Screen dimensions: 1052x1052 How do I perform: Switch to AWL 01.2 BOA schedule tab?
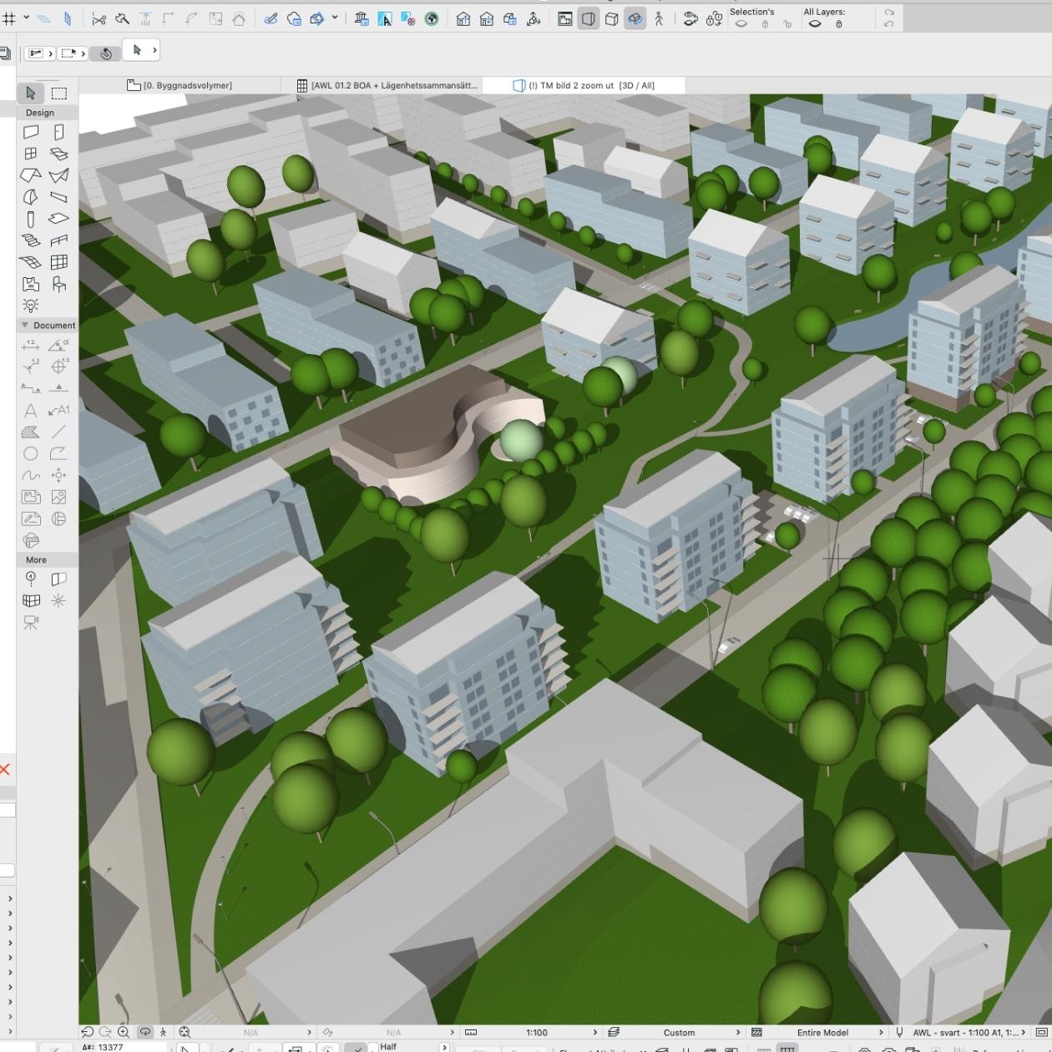coord(388,85)
